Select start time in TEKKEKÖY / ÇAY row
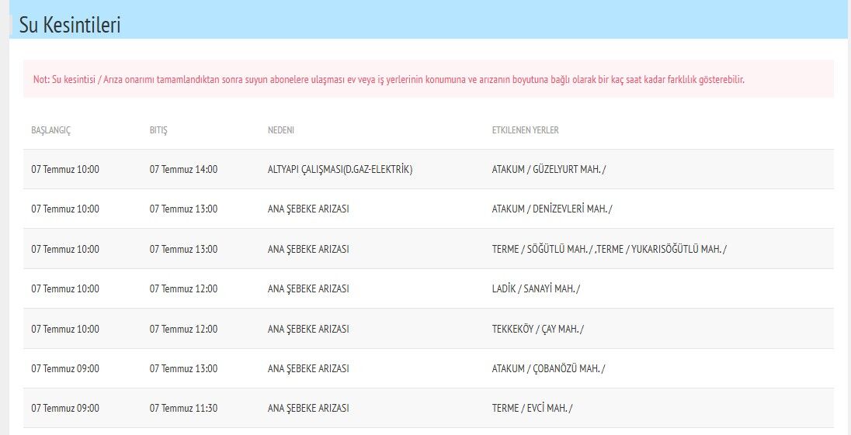Image resolution: width=851 pixels, height=435 pixels. point(65,329)
